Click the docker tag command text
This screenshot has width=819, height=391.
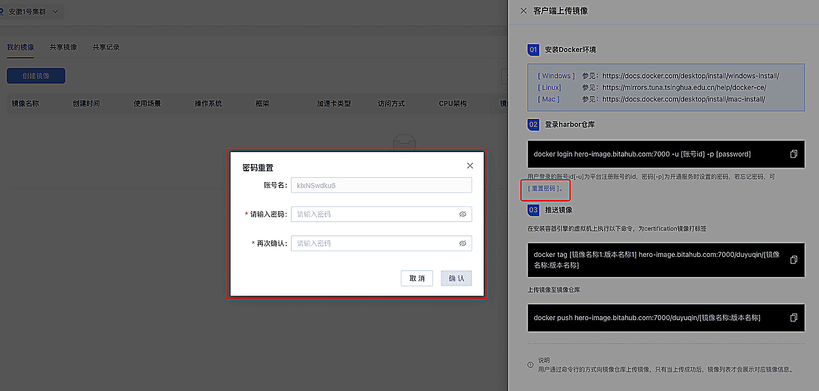(x=657, y=260)
